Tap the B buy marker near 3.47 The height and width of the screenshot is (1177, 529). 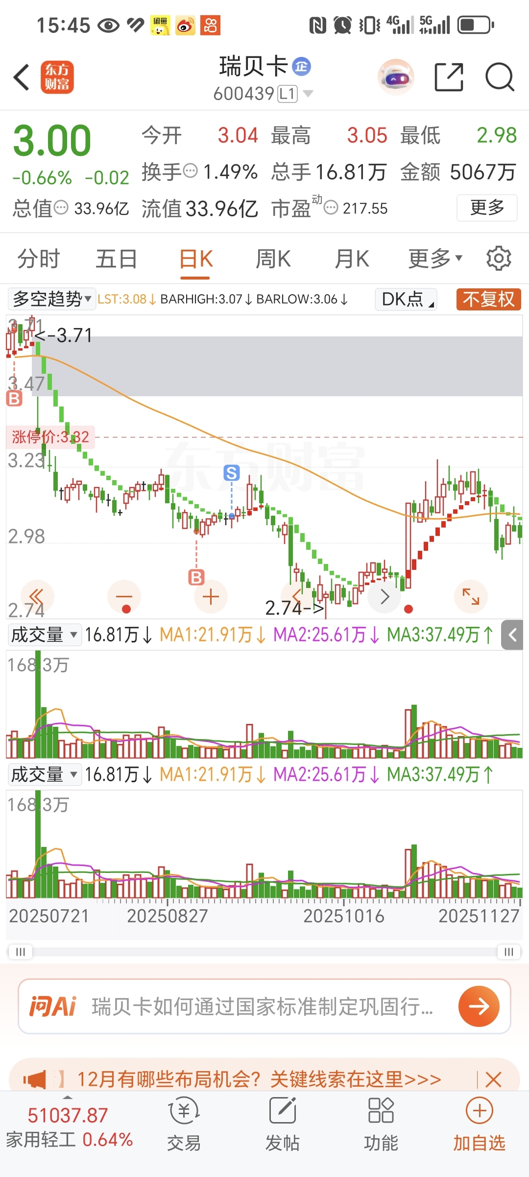[14, 398]
